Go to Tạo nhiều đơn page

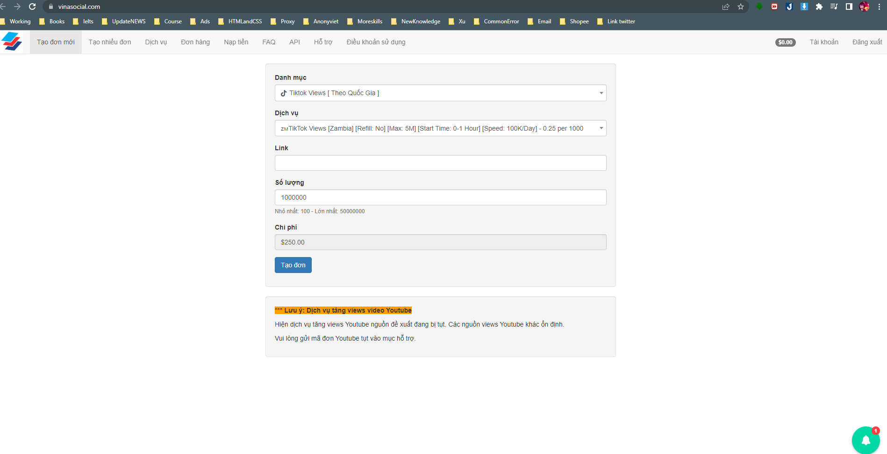coord(110,42)
